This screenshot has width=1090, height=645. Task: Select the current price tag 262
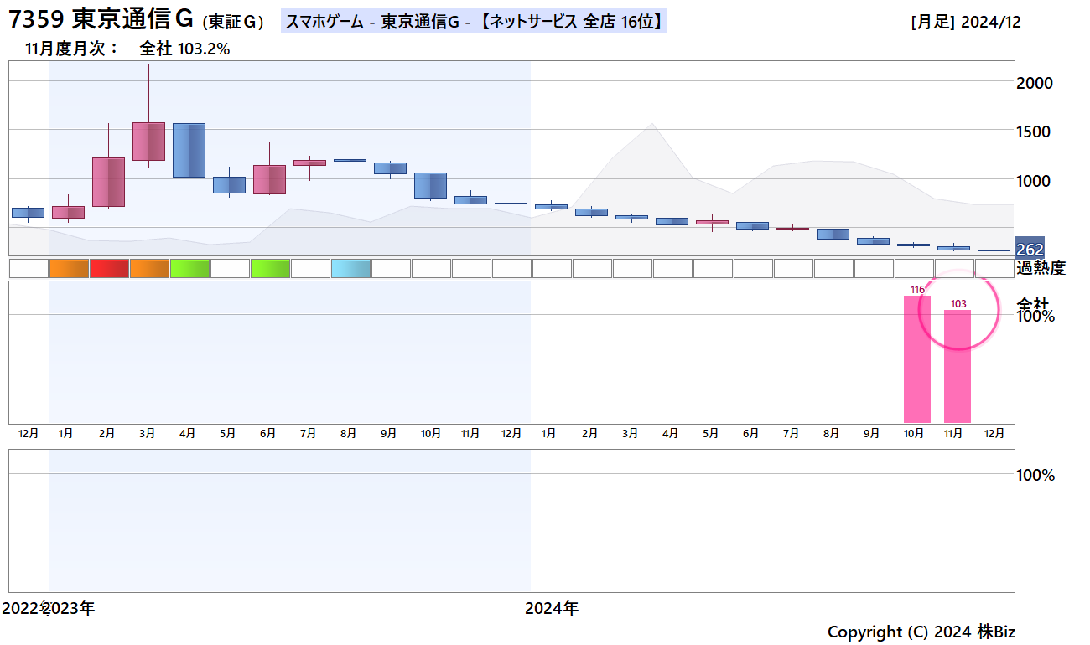tap(1030, 250)
